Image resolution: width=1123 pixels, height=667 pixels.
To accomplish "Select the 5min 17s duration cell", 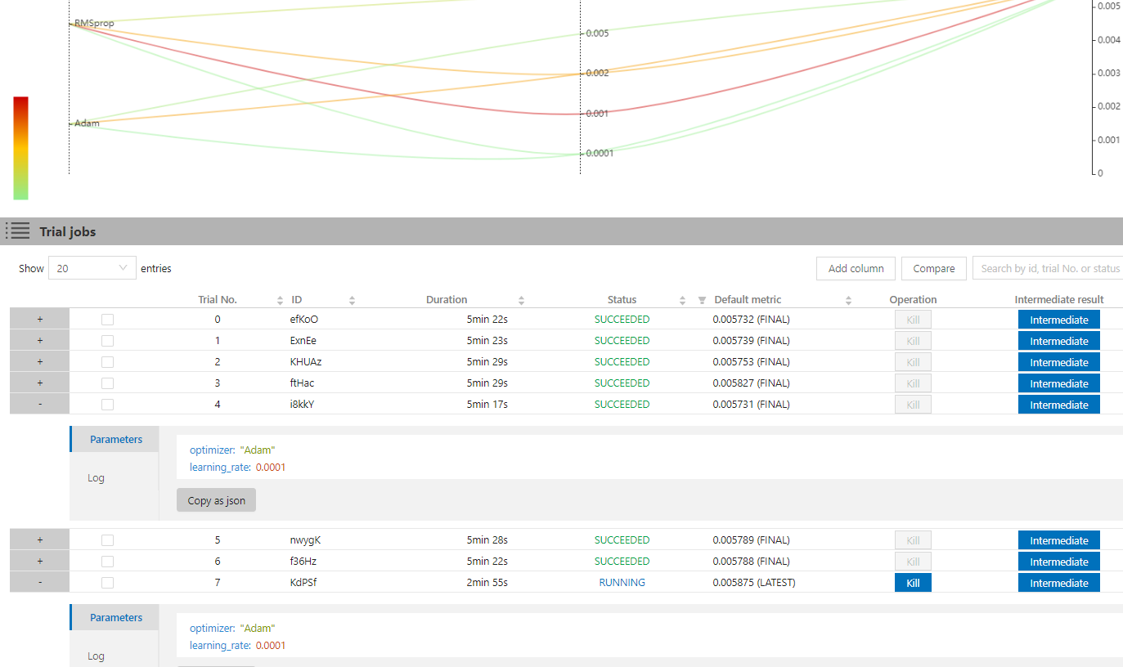I will 487,405.
